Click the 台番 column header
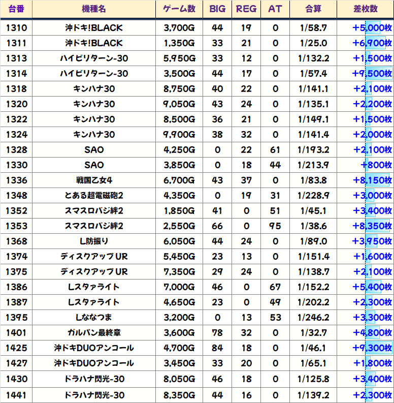This screenshot has width=394, height=403. pos(16,9)
